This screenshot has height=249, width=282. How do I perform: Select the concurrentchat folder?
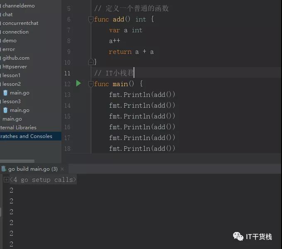(20, 23)
